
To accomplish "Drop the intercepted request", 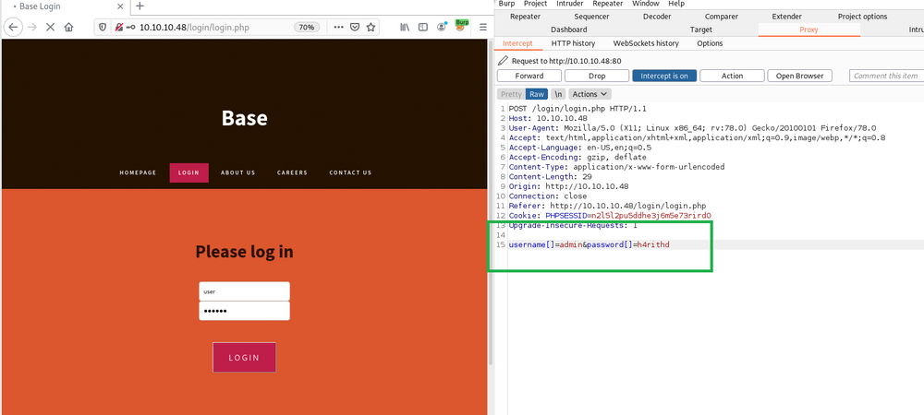I will click(x=597, y=76).
